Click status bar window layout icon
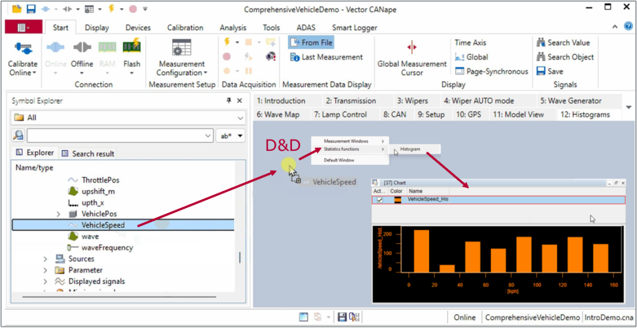Viewport: 637px width, 328px height. pyautogui.click(x=304, y=317)
